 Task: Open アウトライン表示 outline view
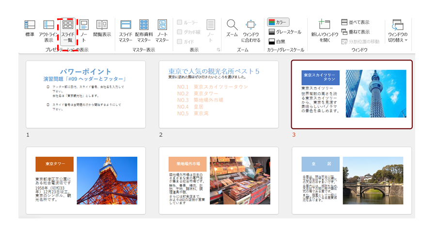click(x=48, y=30)
